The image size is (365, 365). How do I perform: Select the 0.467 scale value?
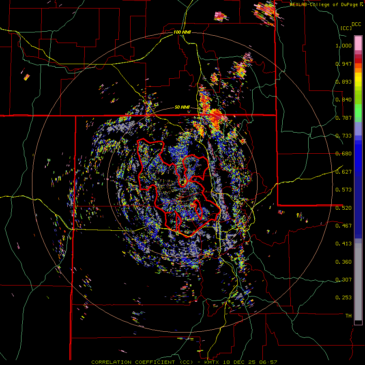coord(344,225)
